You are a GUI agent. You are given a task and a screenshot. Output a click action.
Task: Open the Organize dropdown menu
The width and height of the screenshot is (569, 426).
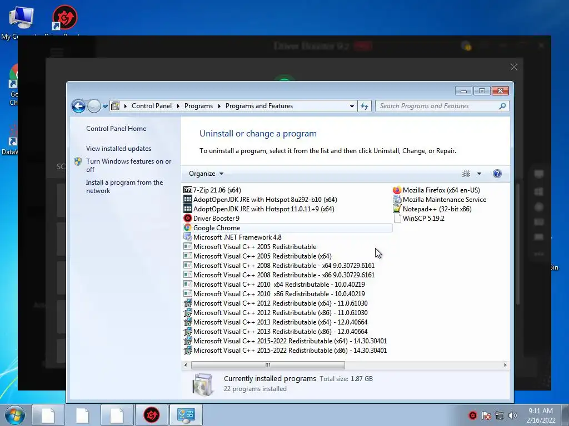(x=206, y=174)
